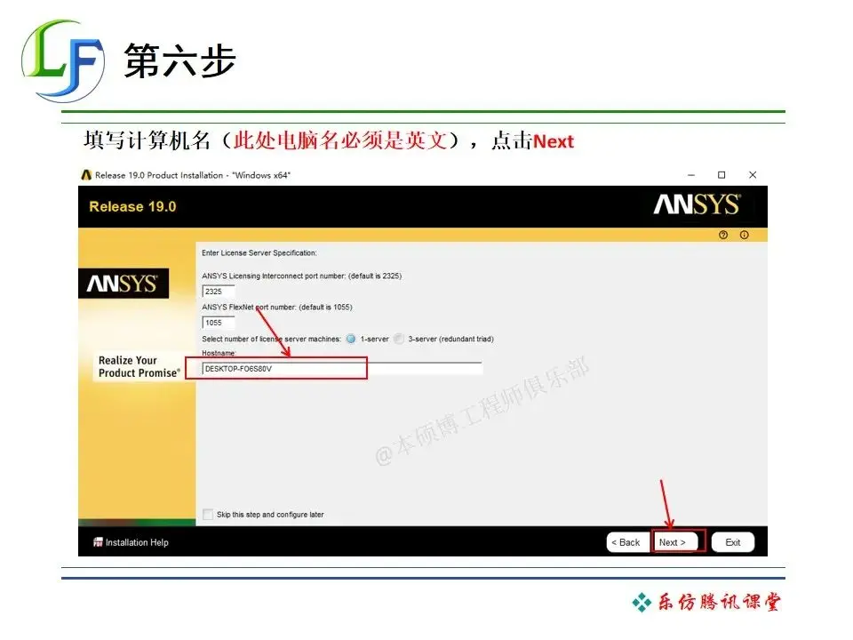853x640 pixels.
Task: Close the Product Installation window
Action: pyautogui.click(x=753, y=175)
